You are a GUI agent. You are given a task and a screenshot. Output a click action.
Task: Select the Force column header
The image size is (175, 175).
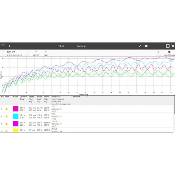click(40, 97)
